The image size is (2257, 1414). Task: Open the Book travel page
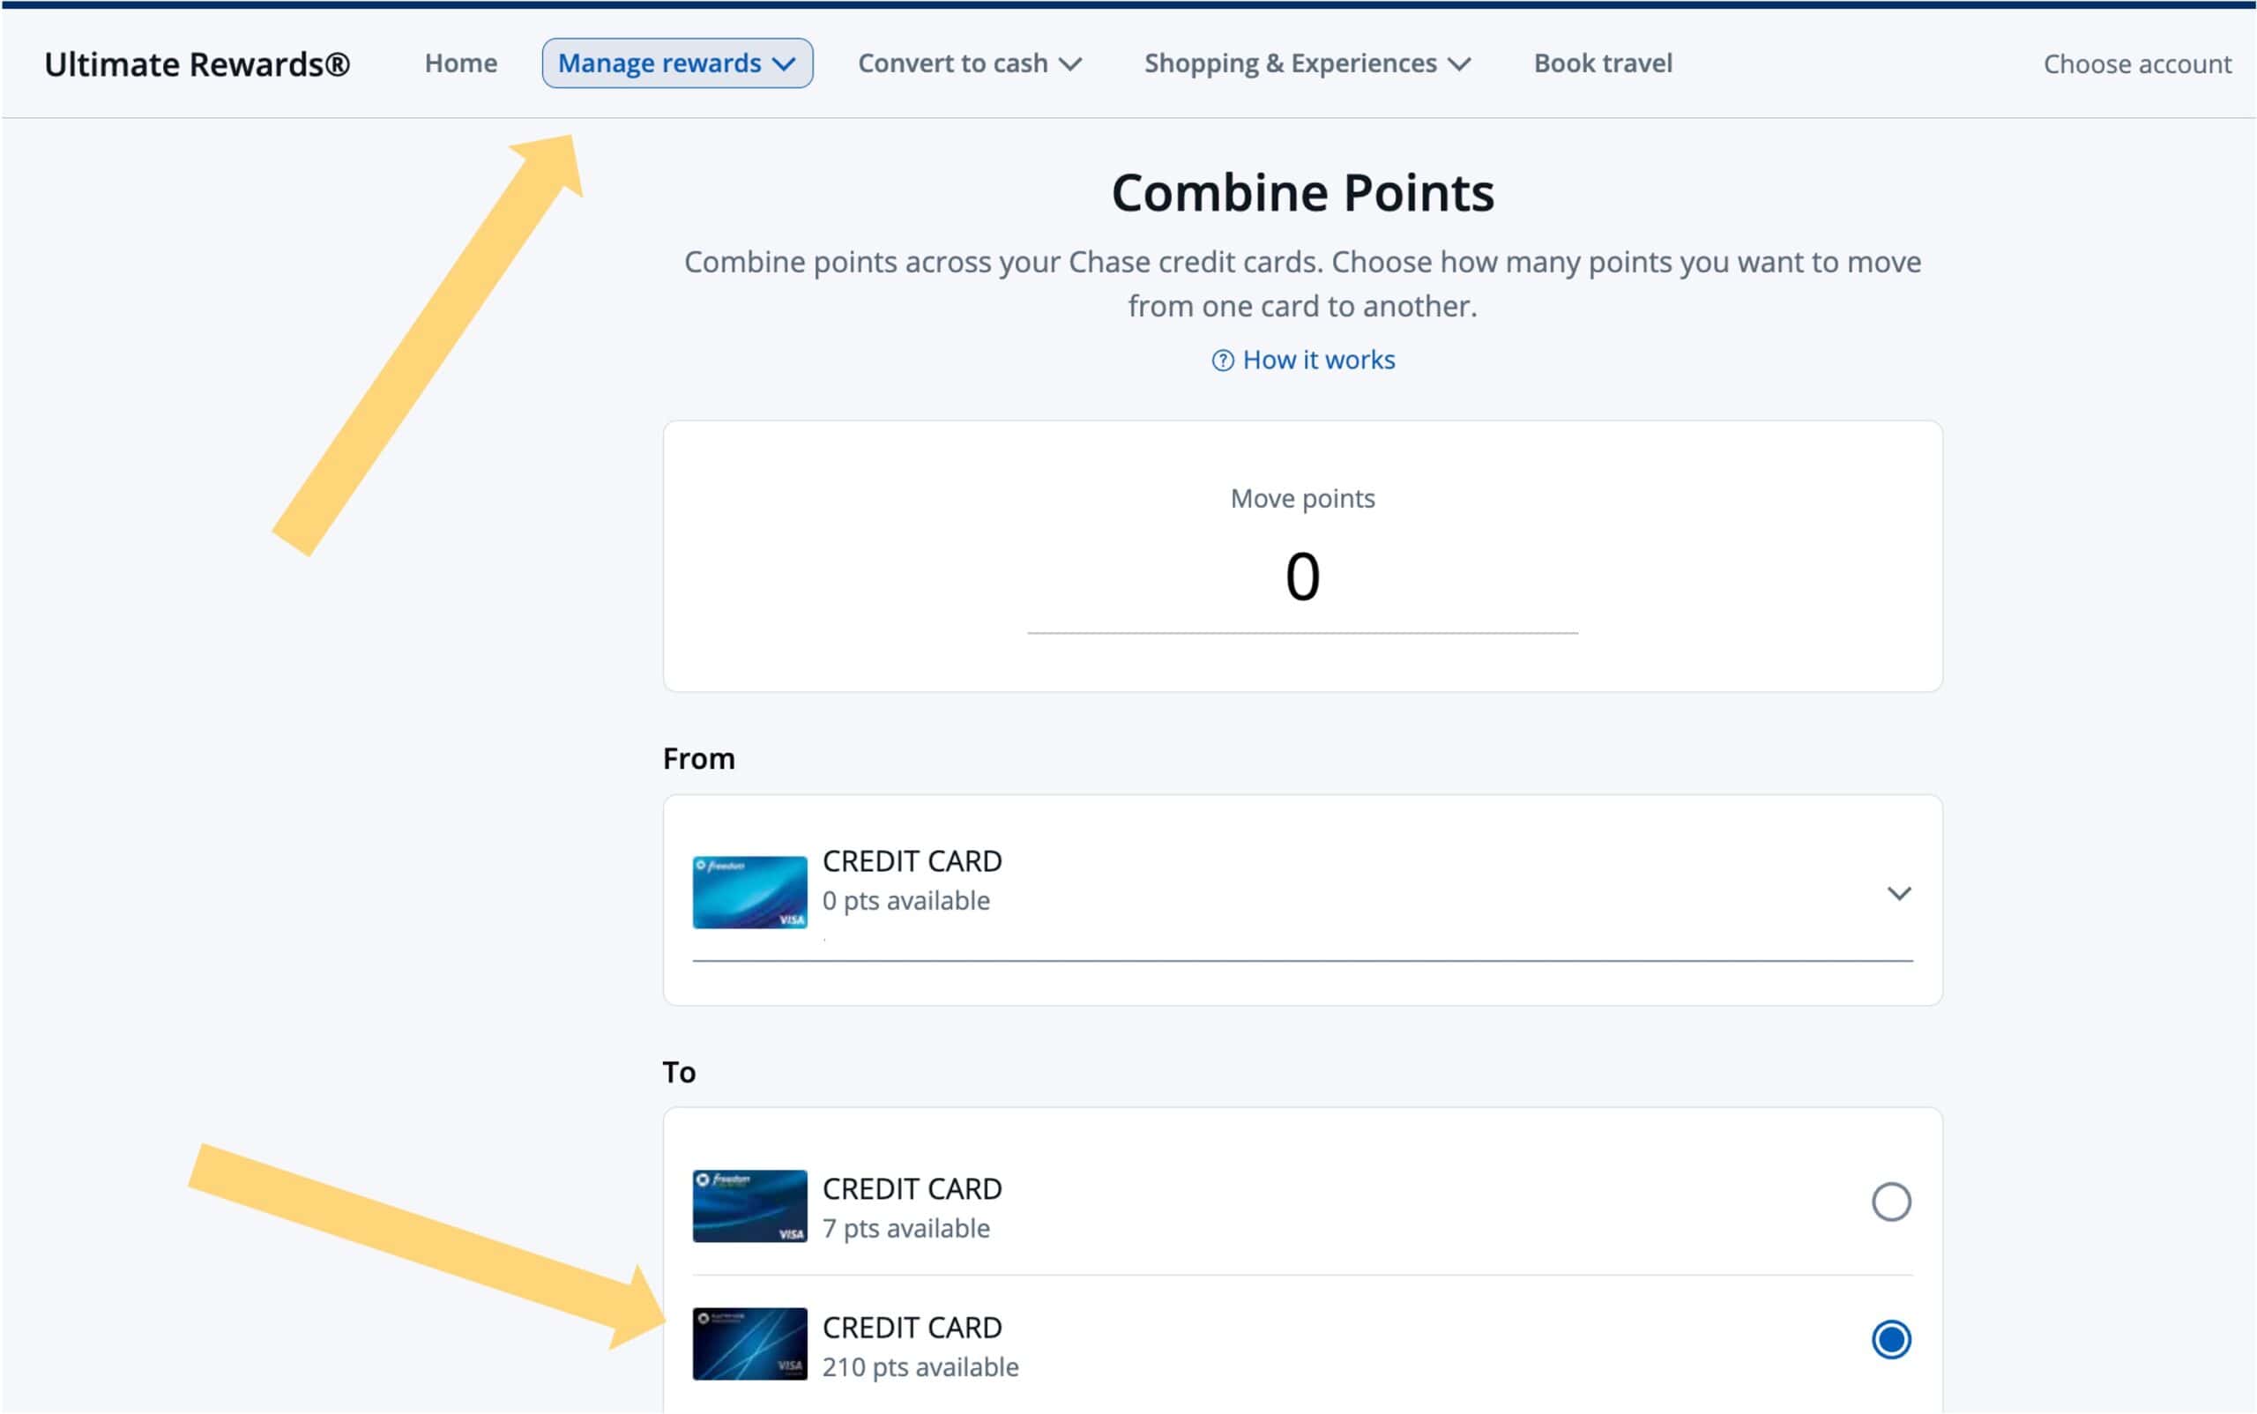(x=1602, y=63)
